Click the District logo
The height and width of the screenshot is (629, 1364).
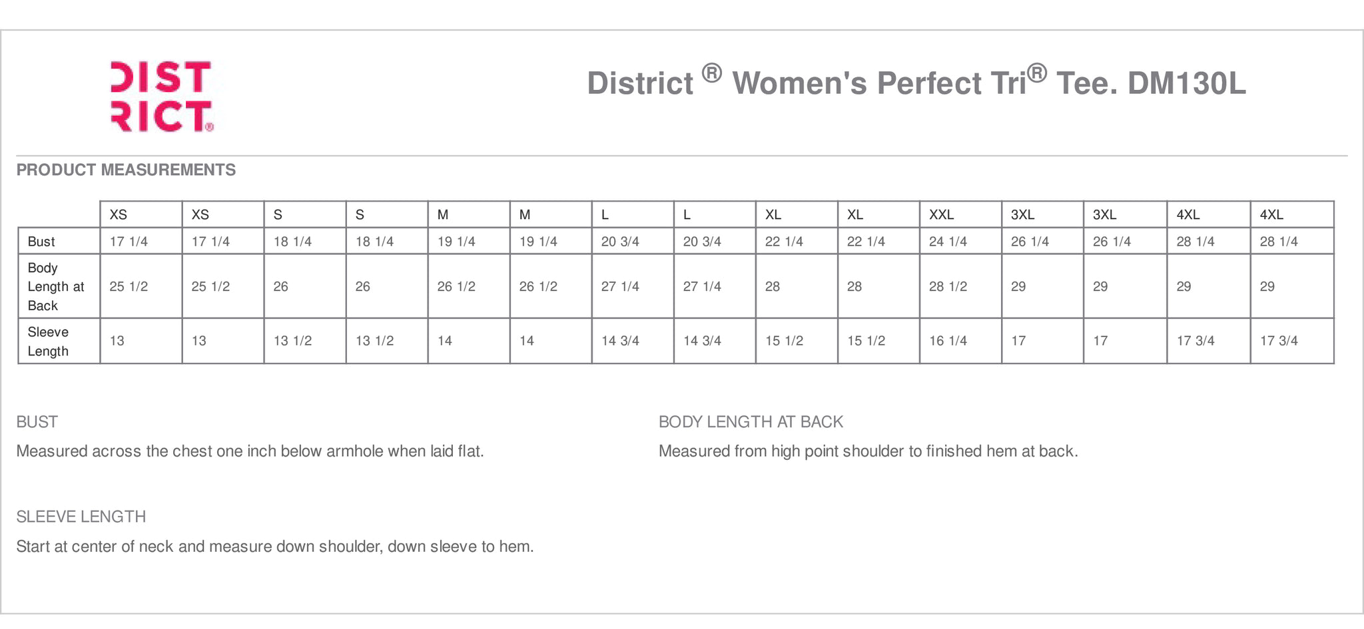click(163, 97)
